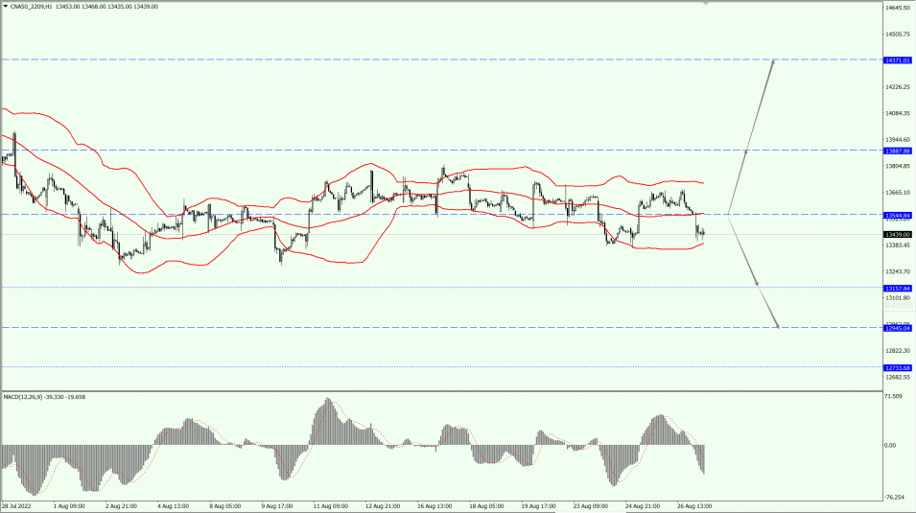Viewport: 916px width, 513px height.
Task: Click the 13157.84 blue price label
Action: pyautogui.click(x=897, y=288)
